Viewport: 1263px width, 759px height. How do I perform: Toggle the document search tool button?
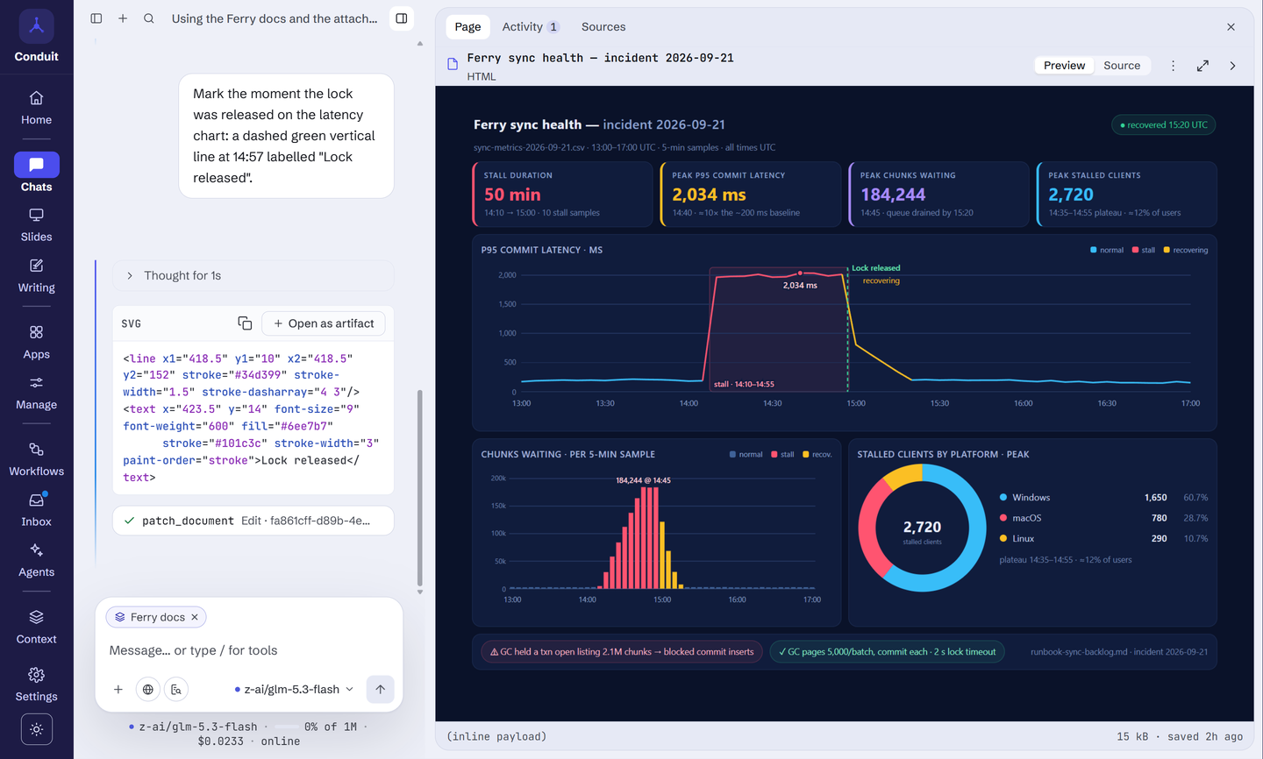[176, 689]
